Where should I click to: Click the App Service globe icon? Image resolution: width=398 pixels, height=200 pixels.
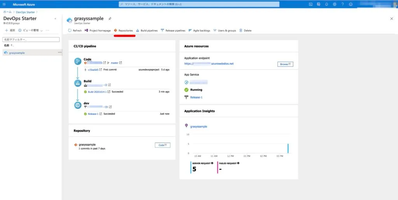click(186, 82)
